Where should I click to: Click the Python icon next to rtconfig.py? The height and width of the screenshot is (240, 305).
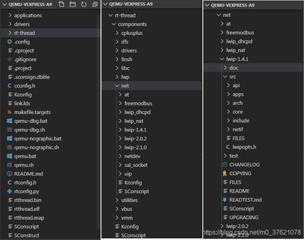tap(10, 191)
